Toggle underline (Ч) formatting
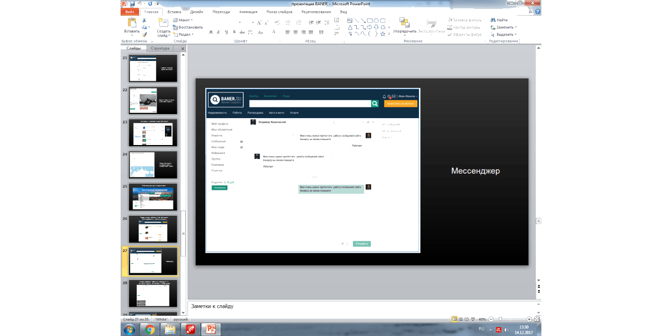The image size is (662, 336). (x=226, y=32)
